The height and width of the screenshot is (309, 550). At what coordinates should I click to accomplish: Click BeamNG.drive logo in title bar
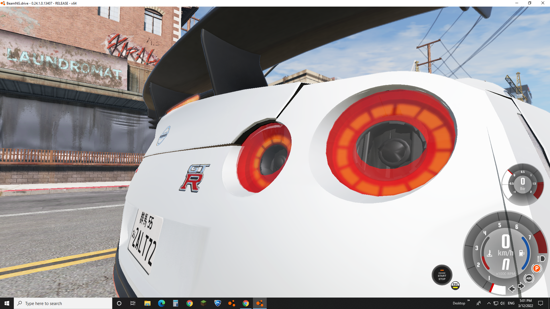pos(3,3)
